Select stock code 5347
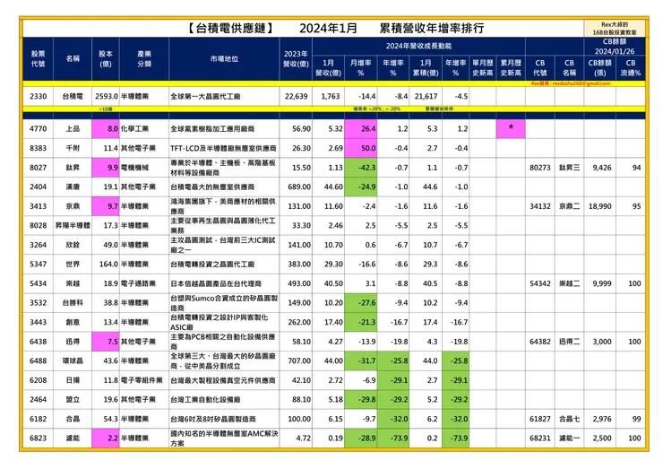The height and width of the screenshot is (469, 663). (38, 265)
